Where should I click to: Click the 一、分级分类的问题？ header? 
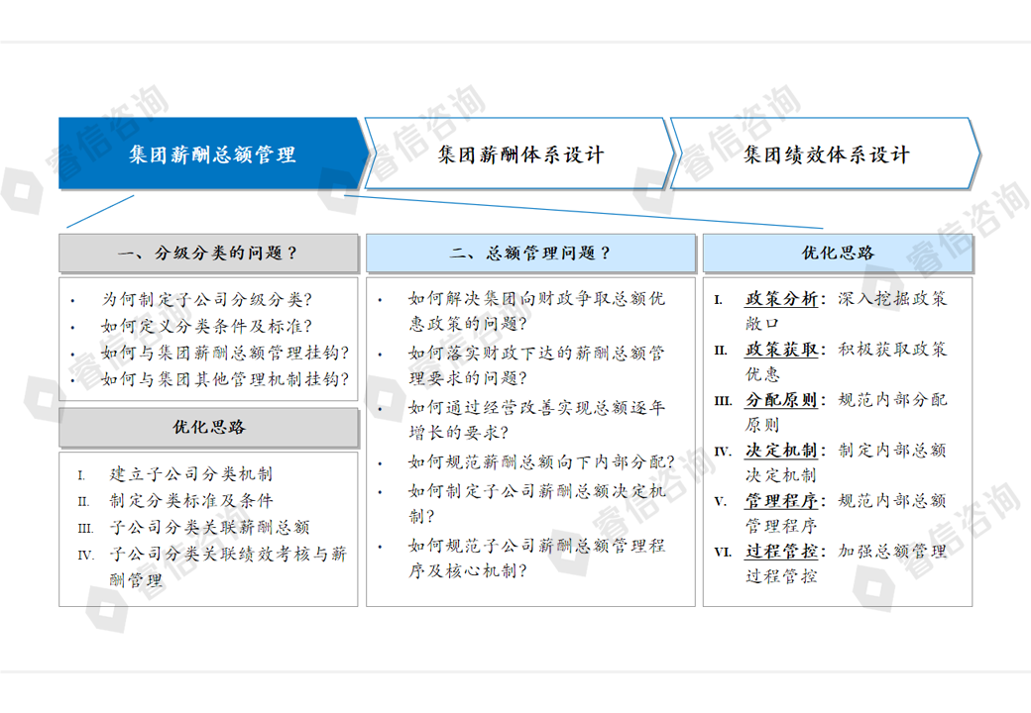pyautogui.click(x=208, y=254)
